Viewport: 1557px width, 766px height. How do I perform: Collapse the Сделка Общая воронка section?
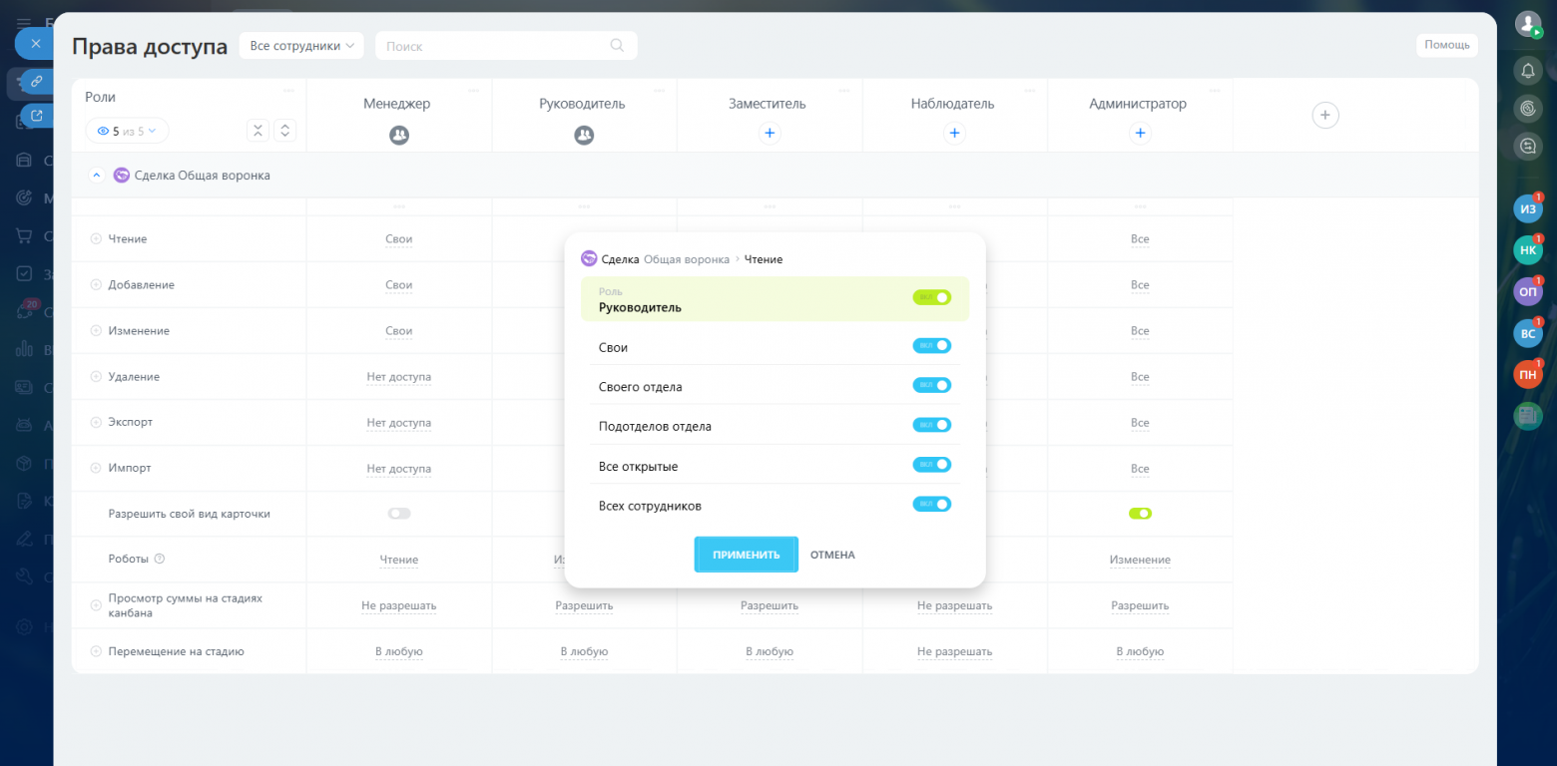click(97, 176)
